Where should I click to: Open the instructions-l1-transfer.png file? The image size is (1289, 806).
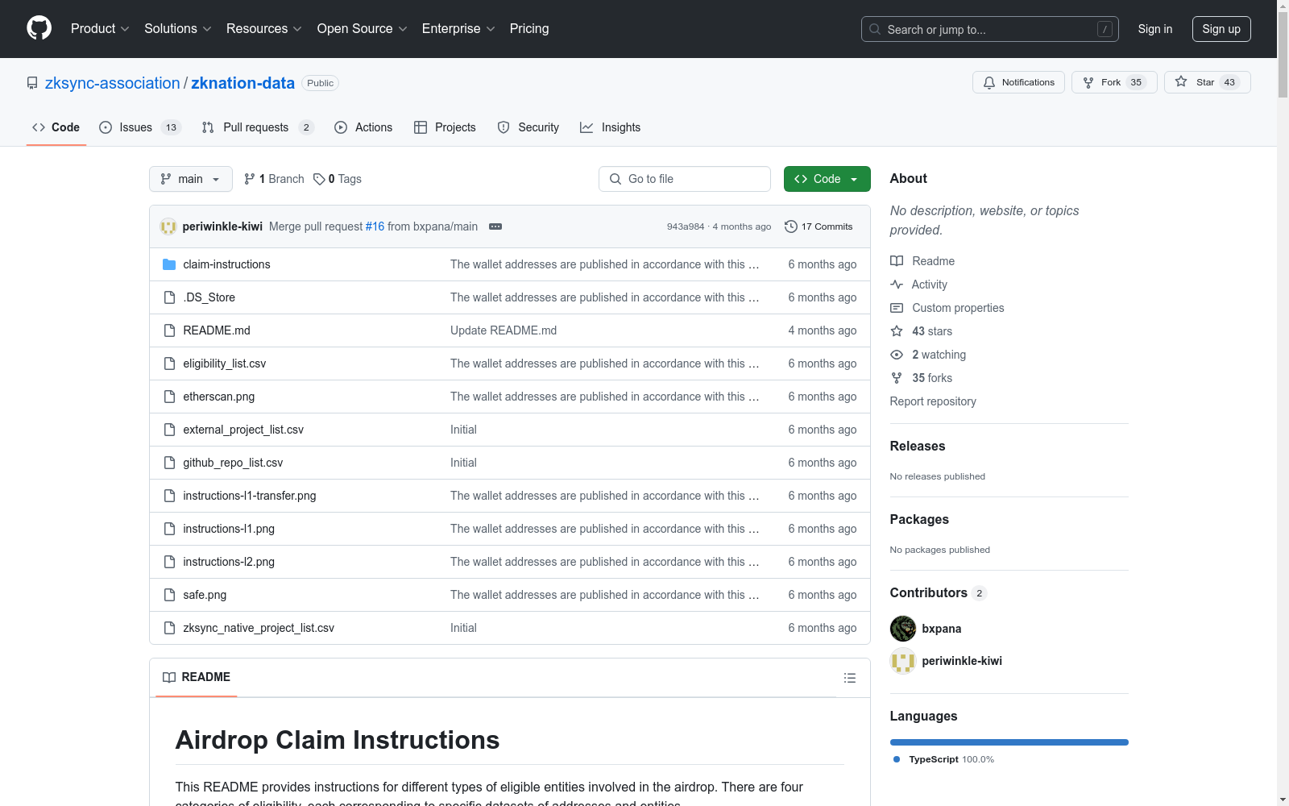[250, 496]
